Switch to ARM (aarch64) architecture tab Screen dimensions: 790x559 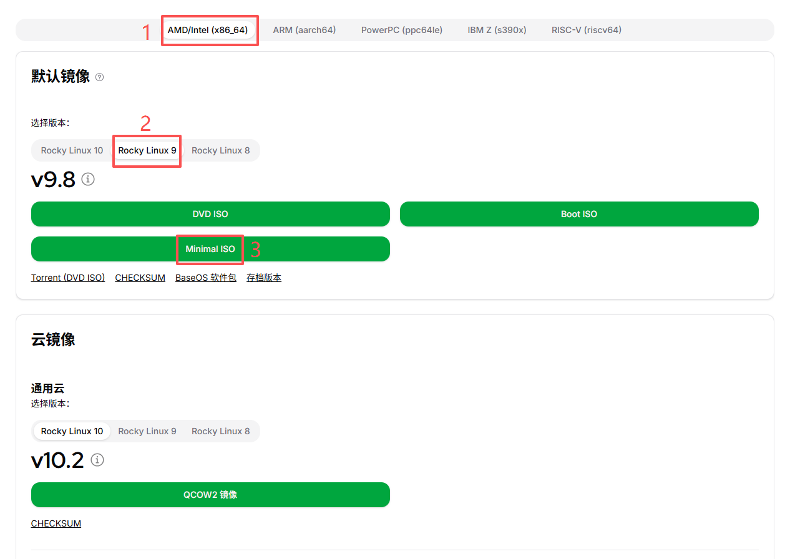coord(305,30)
